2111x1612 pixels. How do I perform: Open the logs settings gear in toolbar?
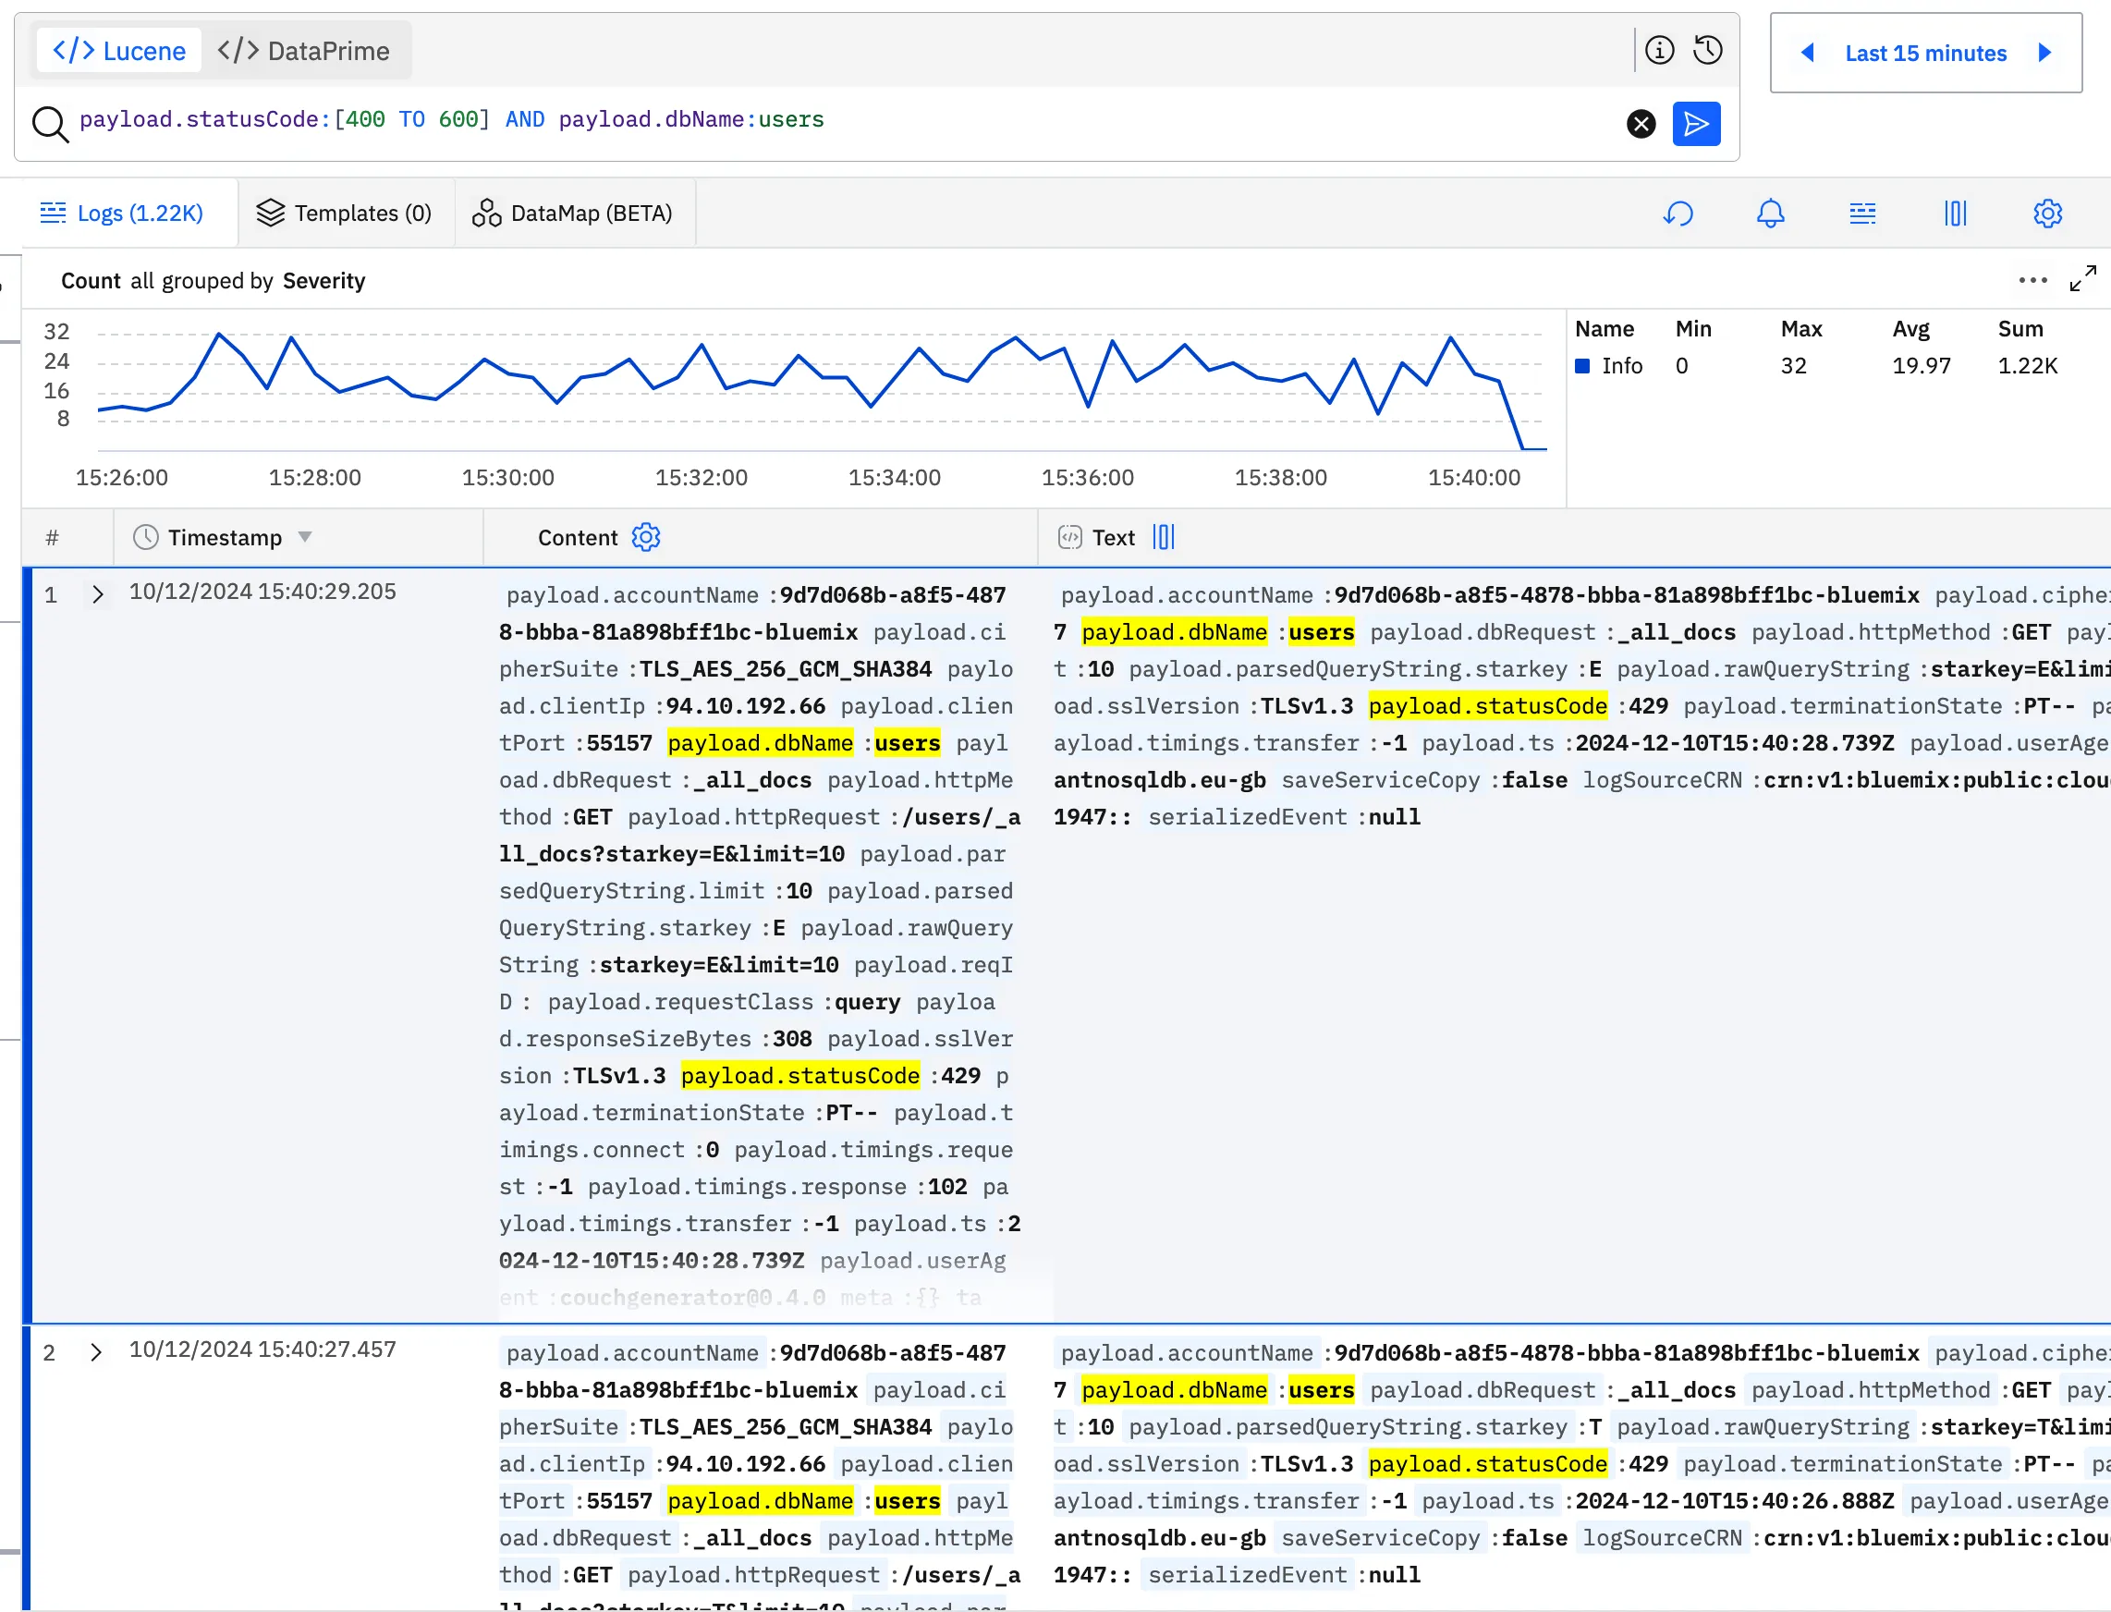tap(2047, 213)
